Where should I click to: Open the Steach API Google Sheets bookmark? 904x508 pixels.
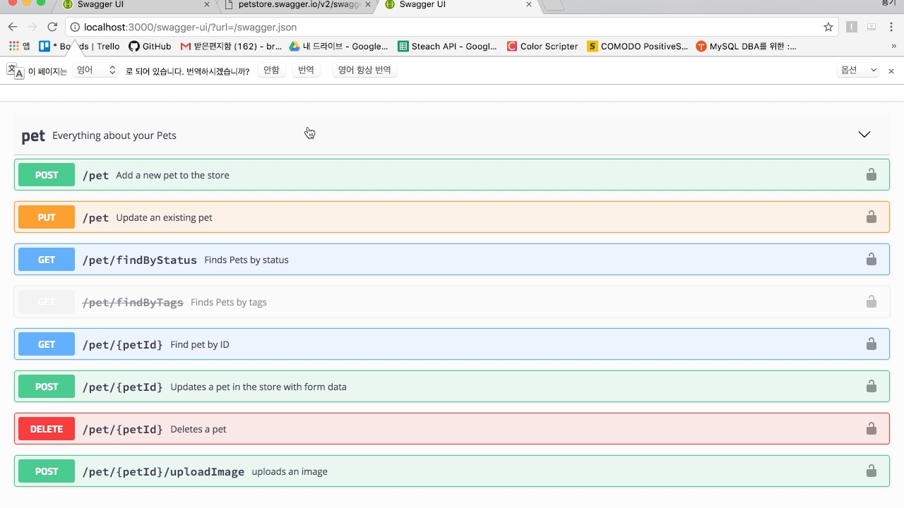pyautogui.click(x=448, y=46)
